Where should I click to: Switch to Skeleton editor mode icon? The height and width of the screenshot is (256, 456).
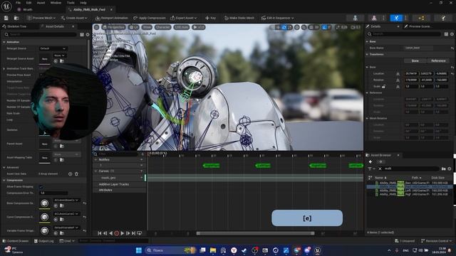click(x=355, y=18)
